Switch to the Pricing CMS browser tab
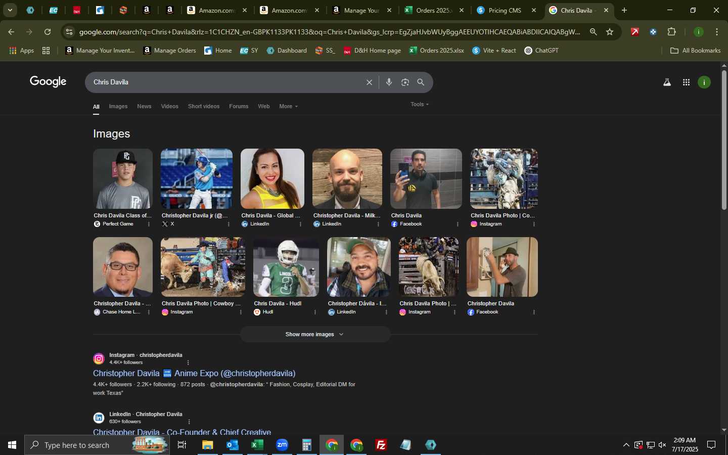This screenshot has height=455, width=728. click(507, 10)
